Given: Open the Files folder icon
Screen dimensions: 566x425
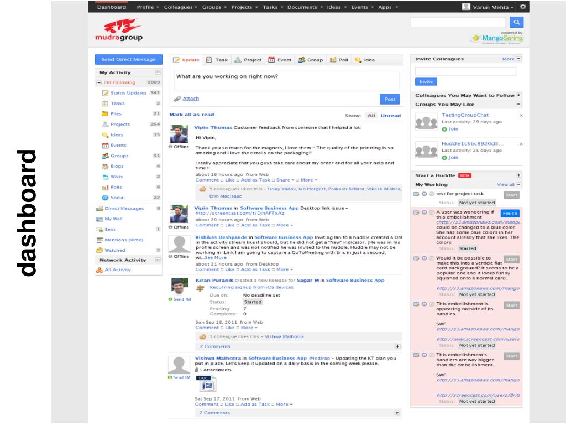Looking at the screenshot, I should [x=105, y=114].
